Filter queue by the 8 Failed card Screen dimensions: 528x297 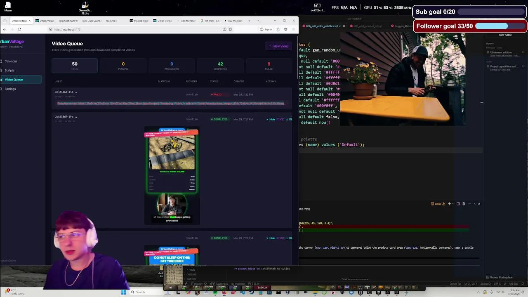coord(269,66)
